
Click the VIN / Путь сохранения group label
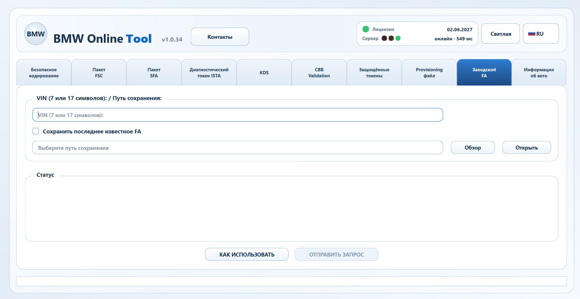pyautogui.click(x=99, y=98)
